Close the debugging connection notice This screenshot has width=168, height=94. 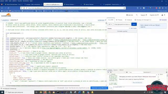click(156, 75)
